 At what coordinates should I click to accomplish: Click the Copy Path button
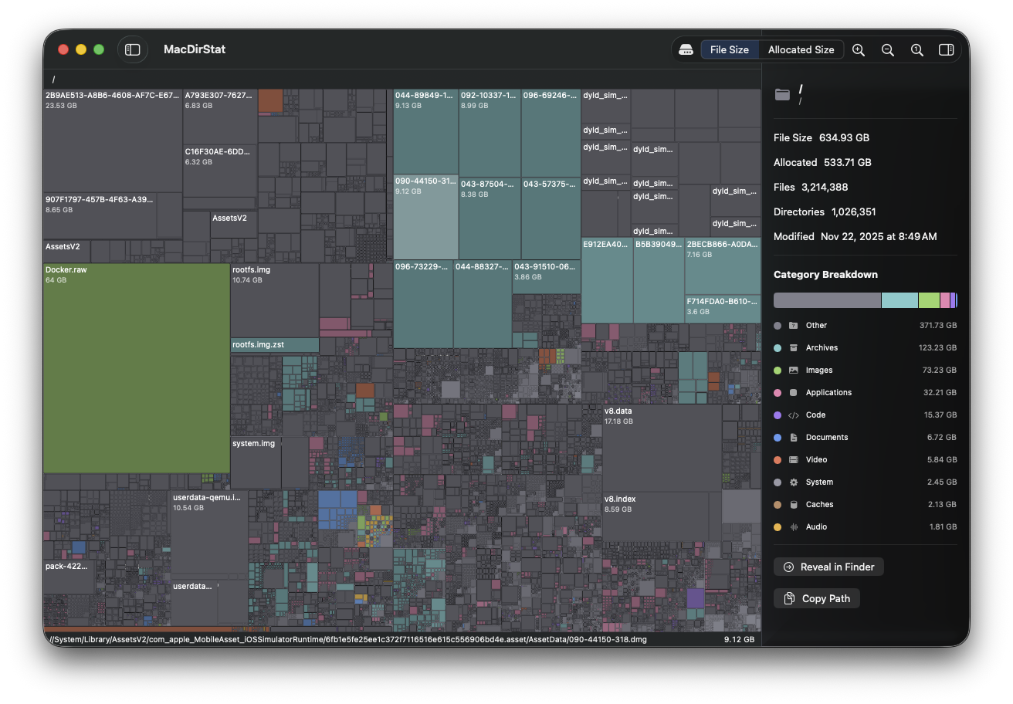817,598
